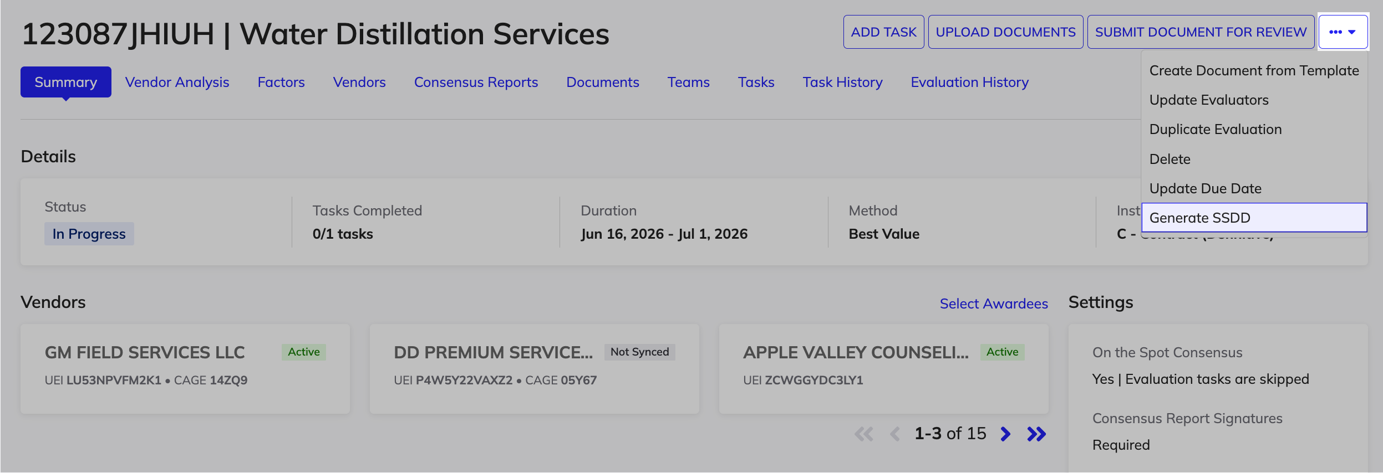
Task: Click the In Progress status badge
Action: [89, 234]
